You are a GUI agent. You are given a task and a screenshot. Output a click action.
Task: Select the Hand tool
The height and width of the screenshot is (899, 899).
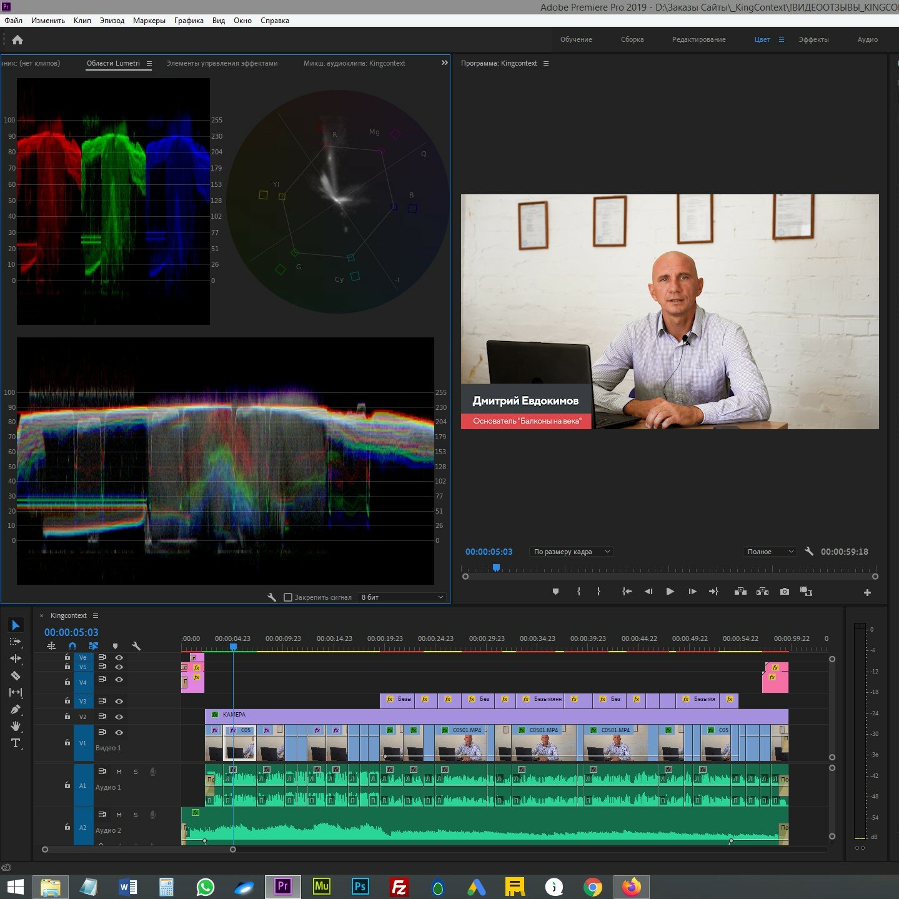[x=16, y=726]
